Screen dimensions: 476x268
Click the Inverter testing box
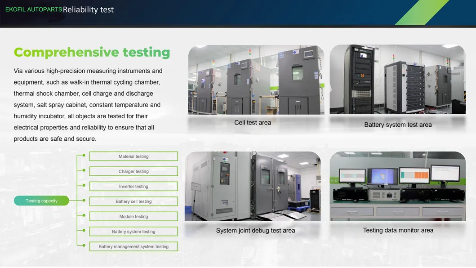point(133,187)
